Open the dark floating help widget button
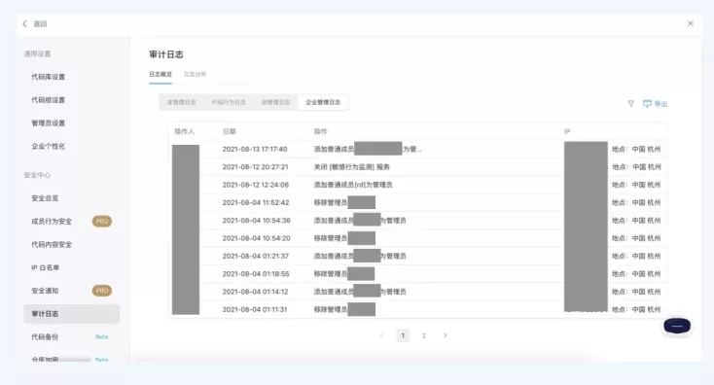 (677, 326)
